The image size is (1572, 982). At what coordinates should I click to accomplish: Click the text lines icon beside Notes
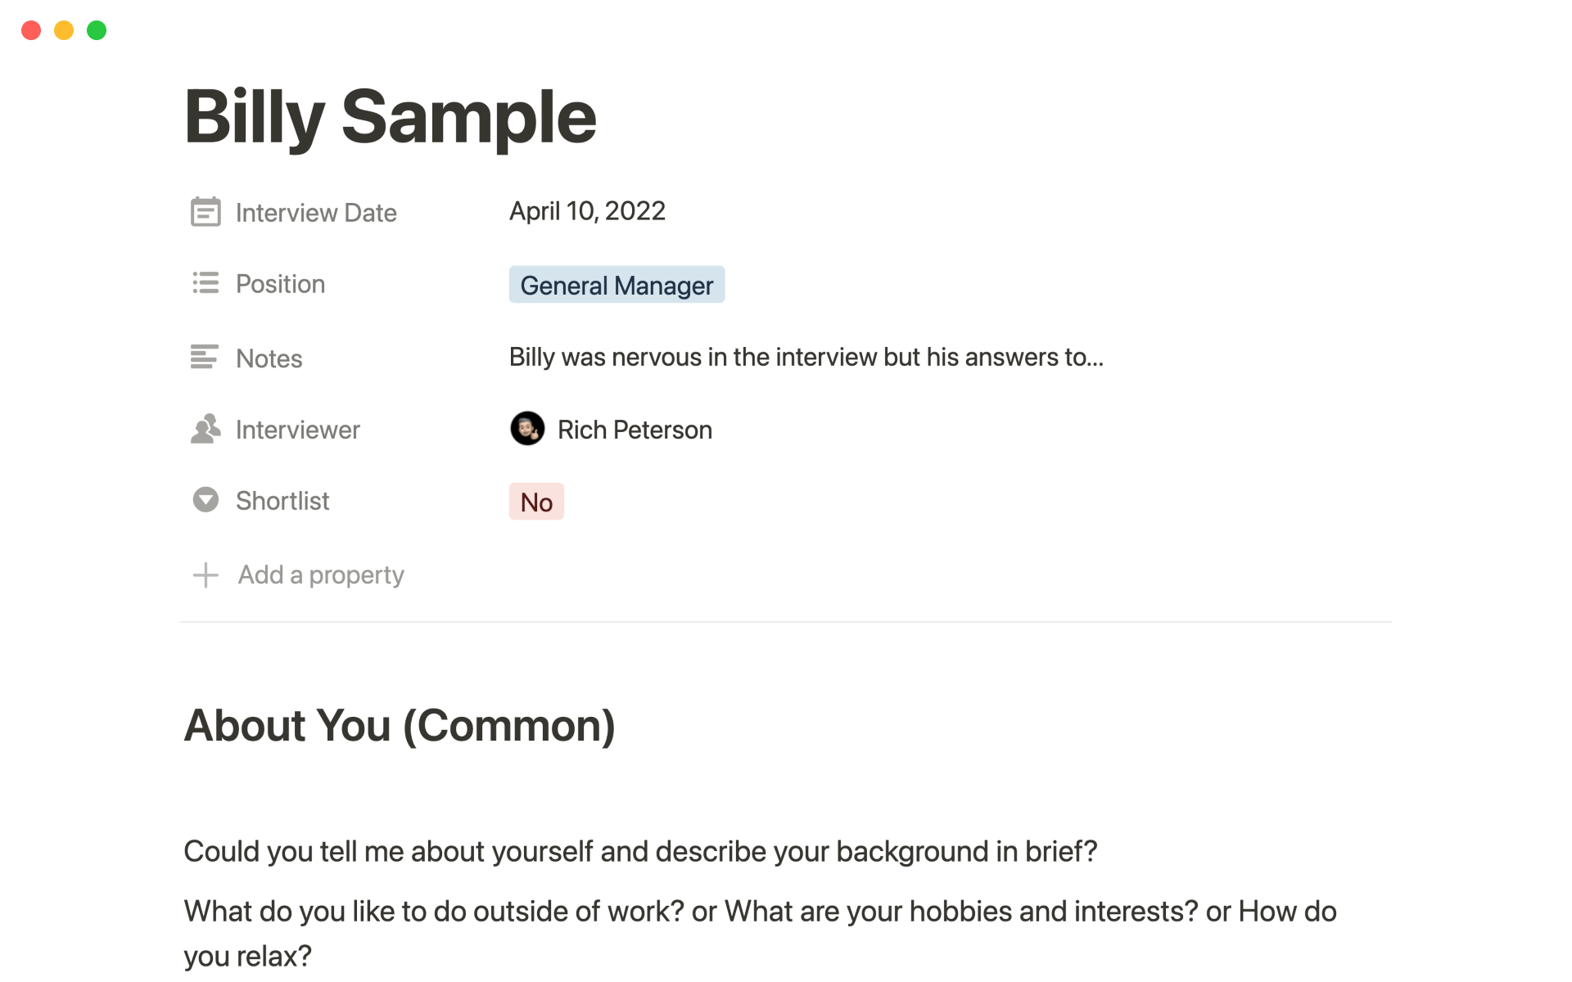tap(205, 357)
